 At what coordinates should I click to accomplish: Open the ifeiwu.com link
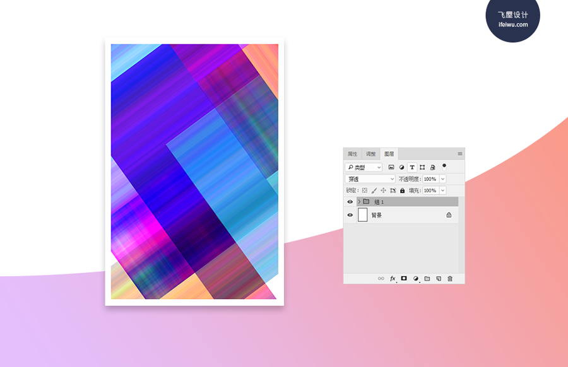click(513, 25)
